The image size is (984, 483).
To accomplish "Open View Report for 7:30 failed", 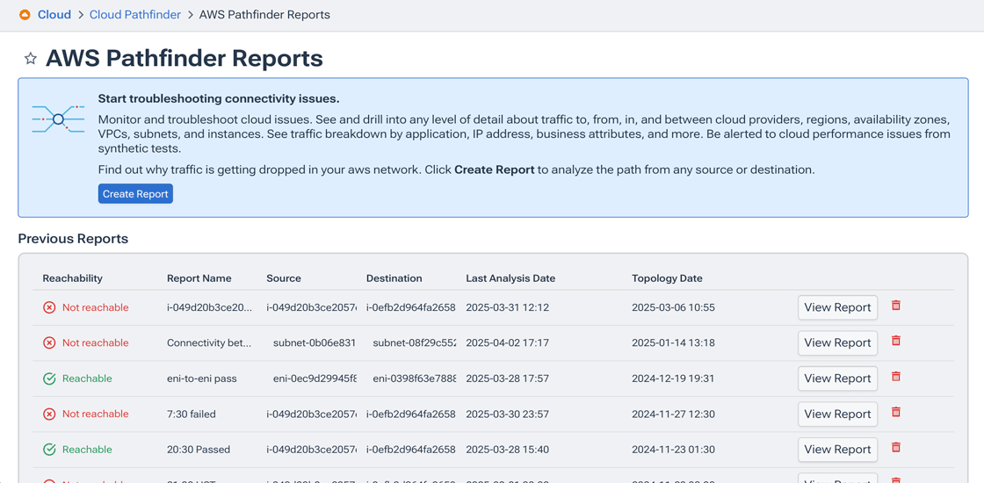I will tap(838, 414).
